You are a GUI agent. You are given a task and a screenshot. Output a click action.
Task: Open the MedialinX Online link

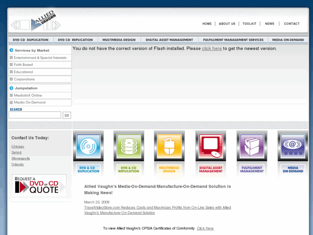[28, 95]
